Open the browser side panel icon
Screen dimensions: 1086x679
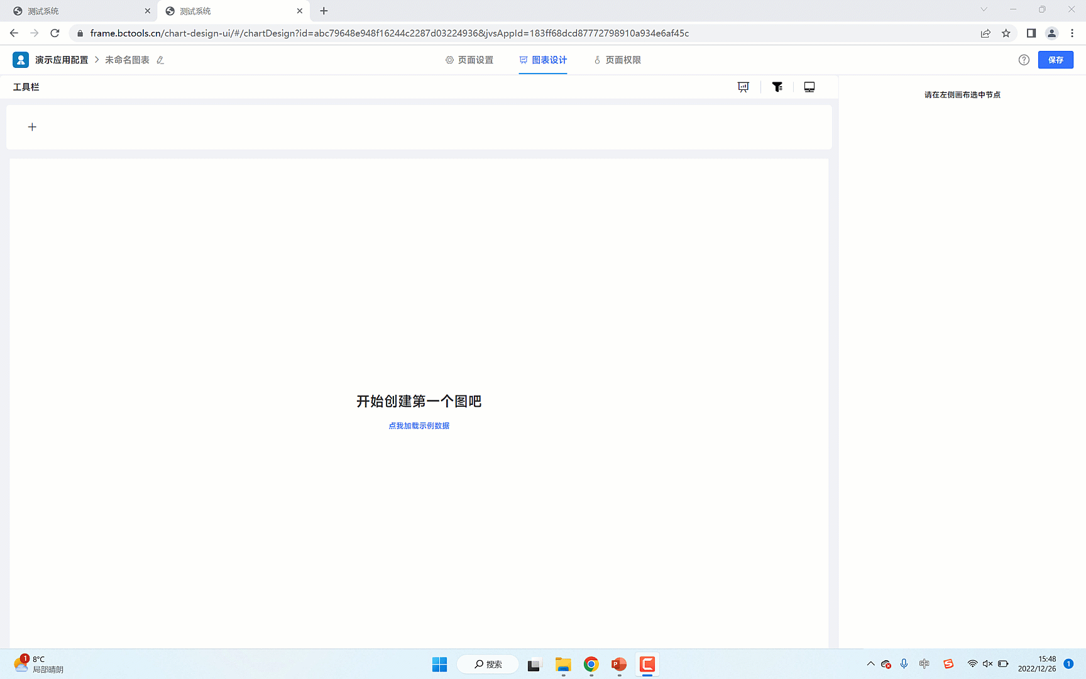[1031, 33]
